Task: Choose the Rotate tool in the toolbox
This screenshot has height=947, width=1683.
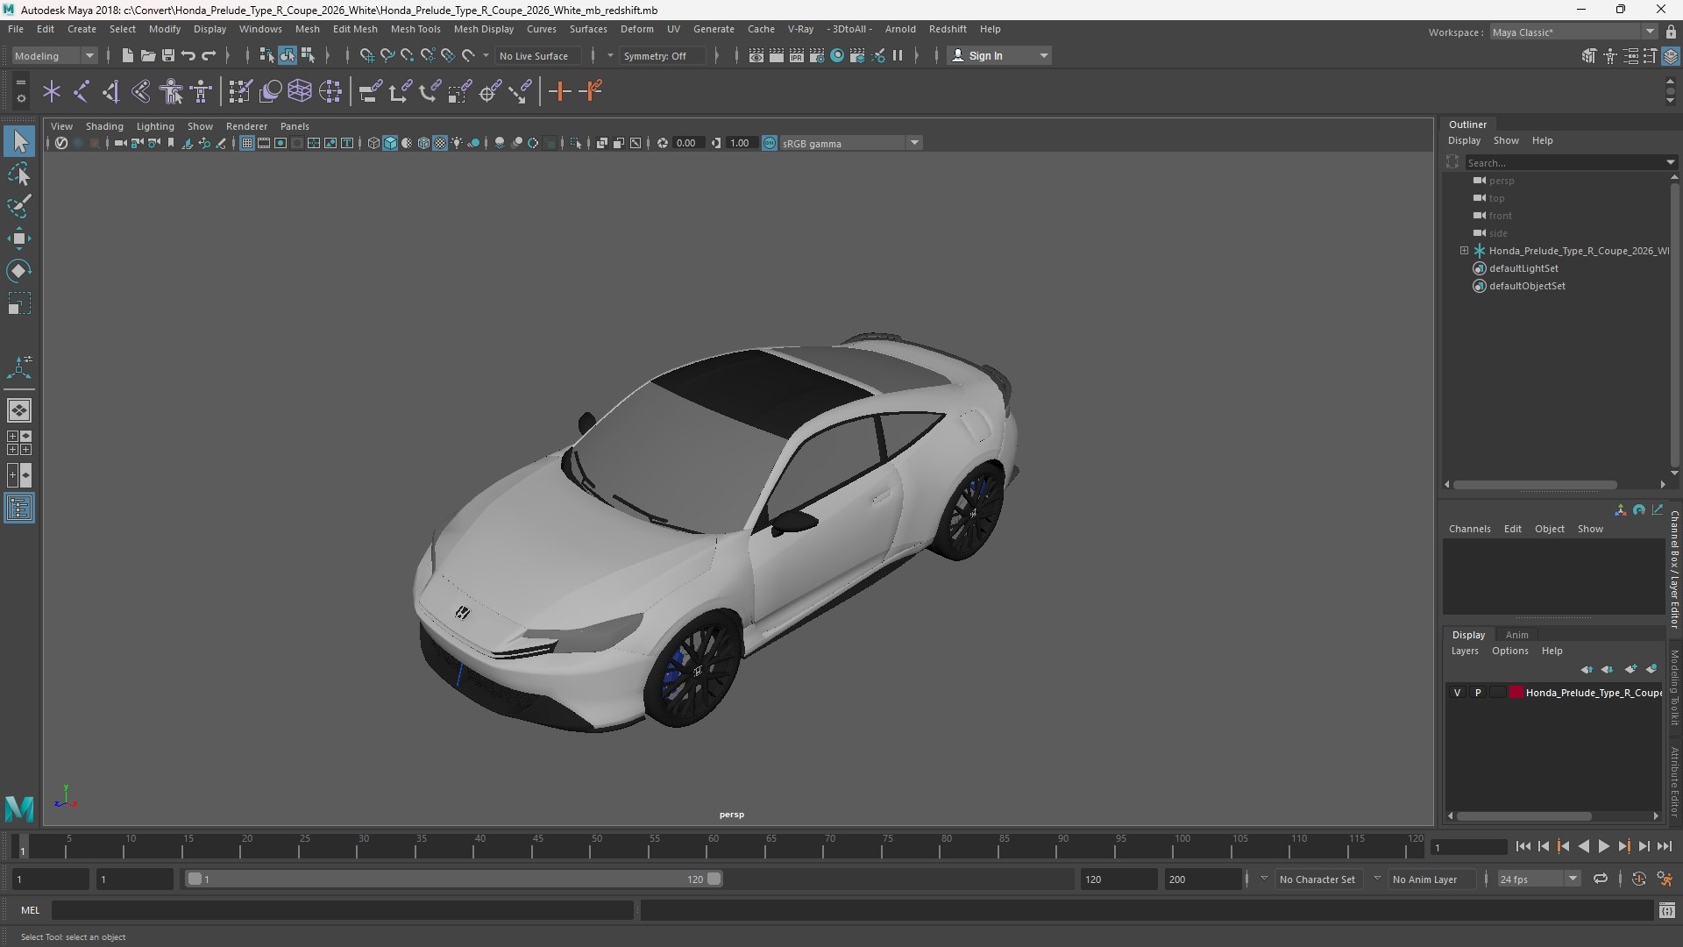Action: [x=19, y=271]
